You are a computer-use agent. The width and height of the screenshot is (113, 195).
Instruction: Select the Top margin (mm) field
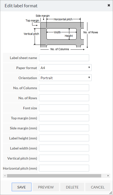pyautogui.click(x=64, y=118)
